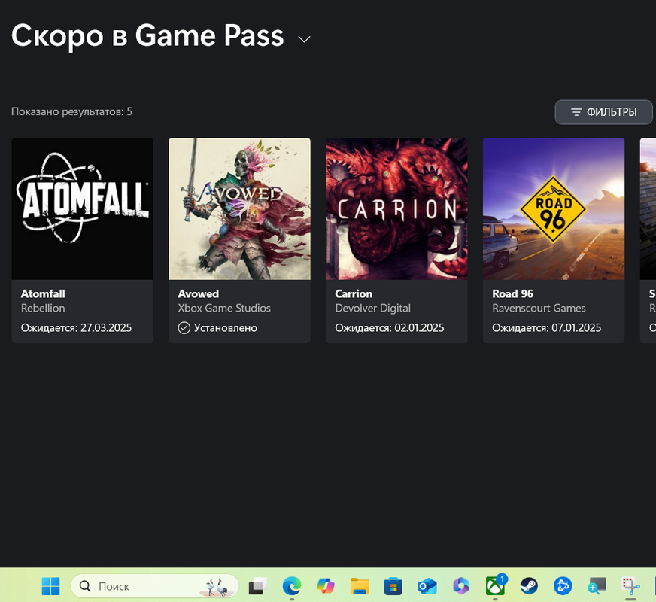
Task: Click the Avowed title text
Action: tap(199, 293)
